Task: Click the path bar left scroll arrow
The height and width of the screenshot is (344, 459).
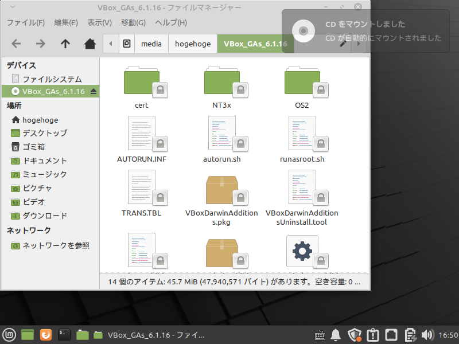Action: tap(111, 44)
